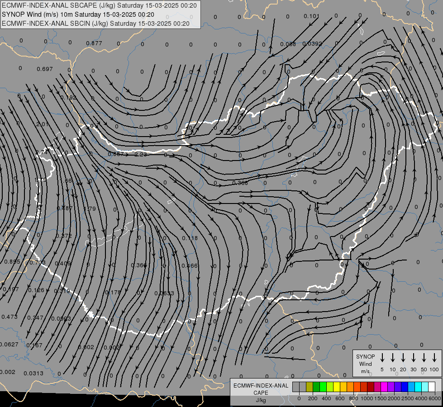Click the 6000 tick label on colorbar
The image size is (443, 407).
coord(435,398)
